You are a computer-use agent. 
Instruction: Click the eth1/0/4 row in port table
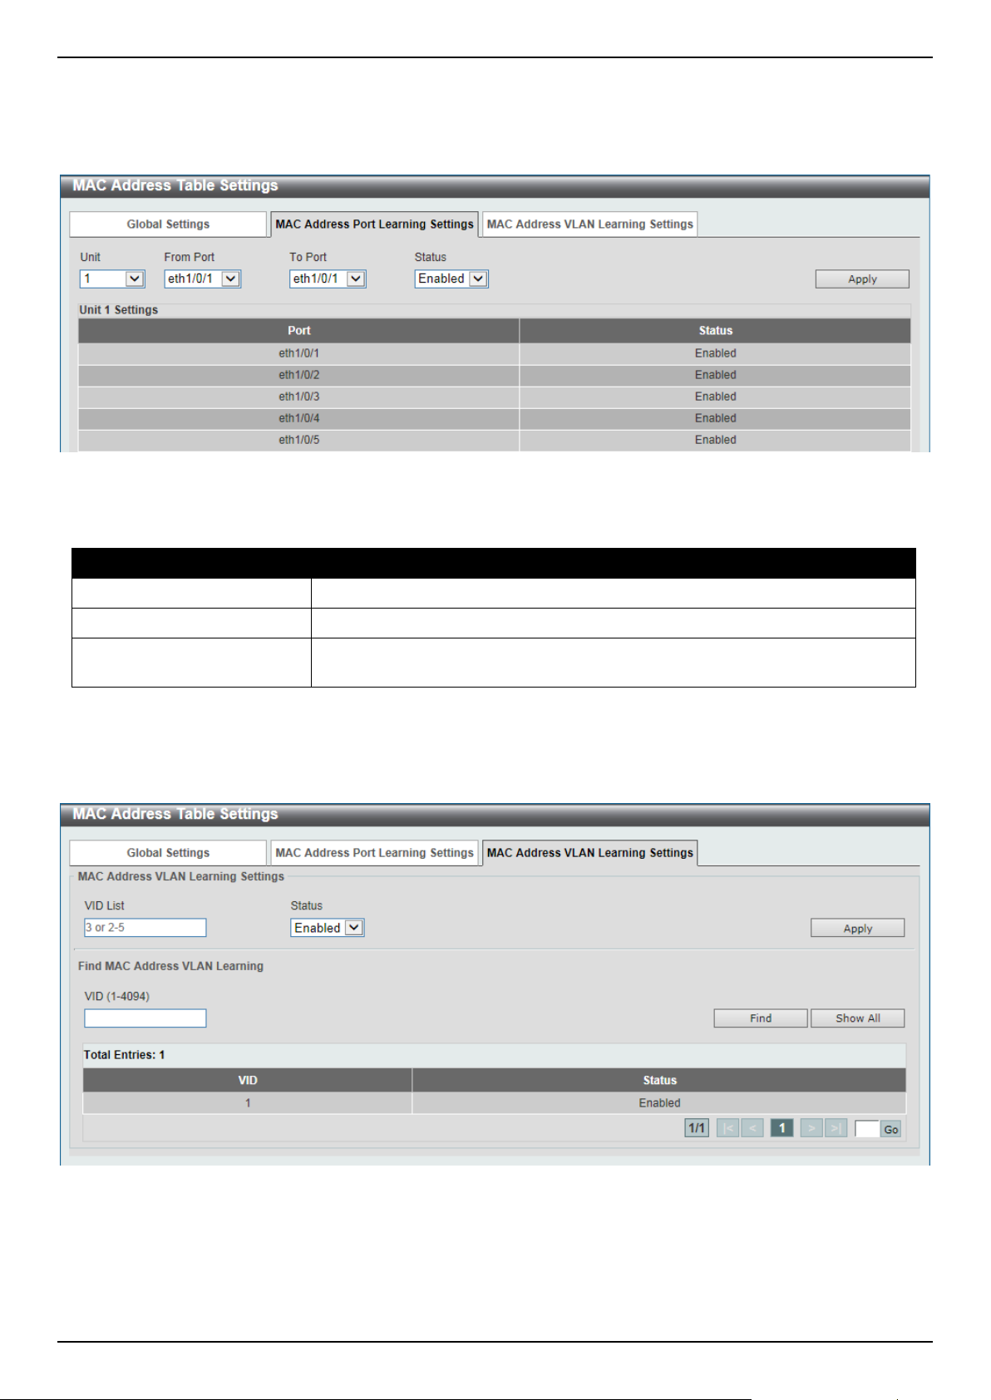point(495,418)
